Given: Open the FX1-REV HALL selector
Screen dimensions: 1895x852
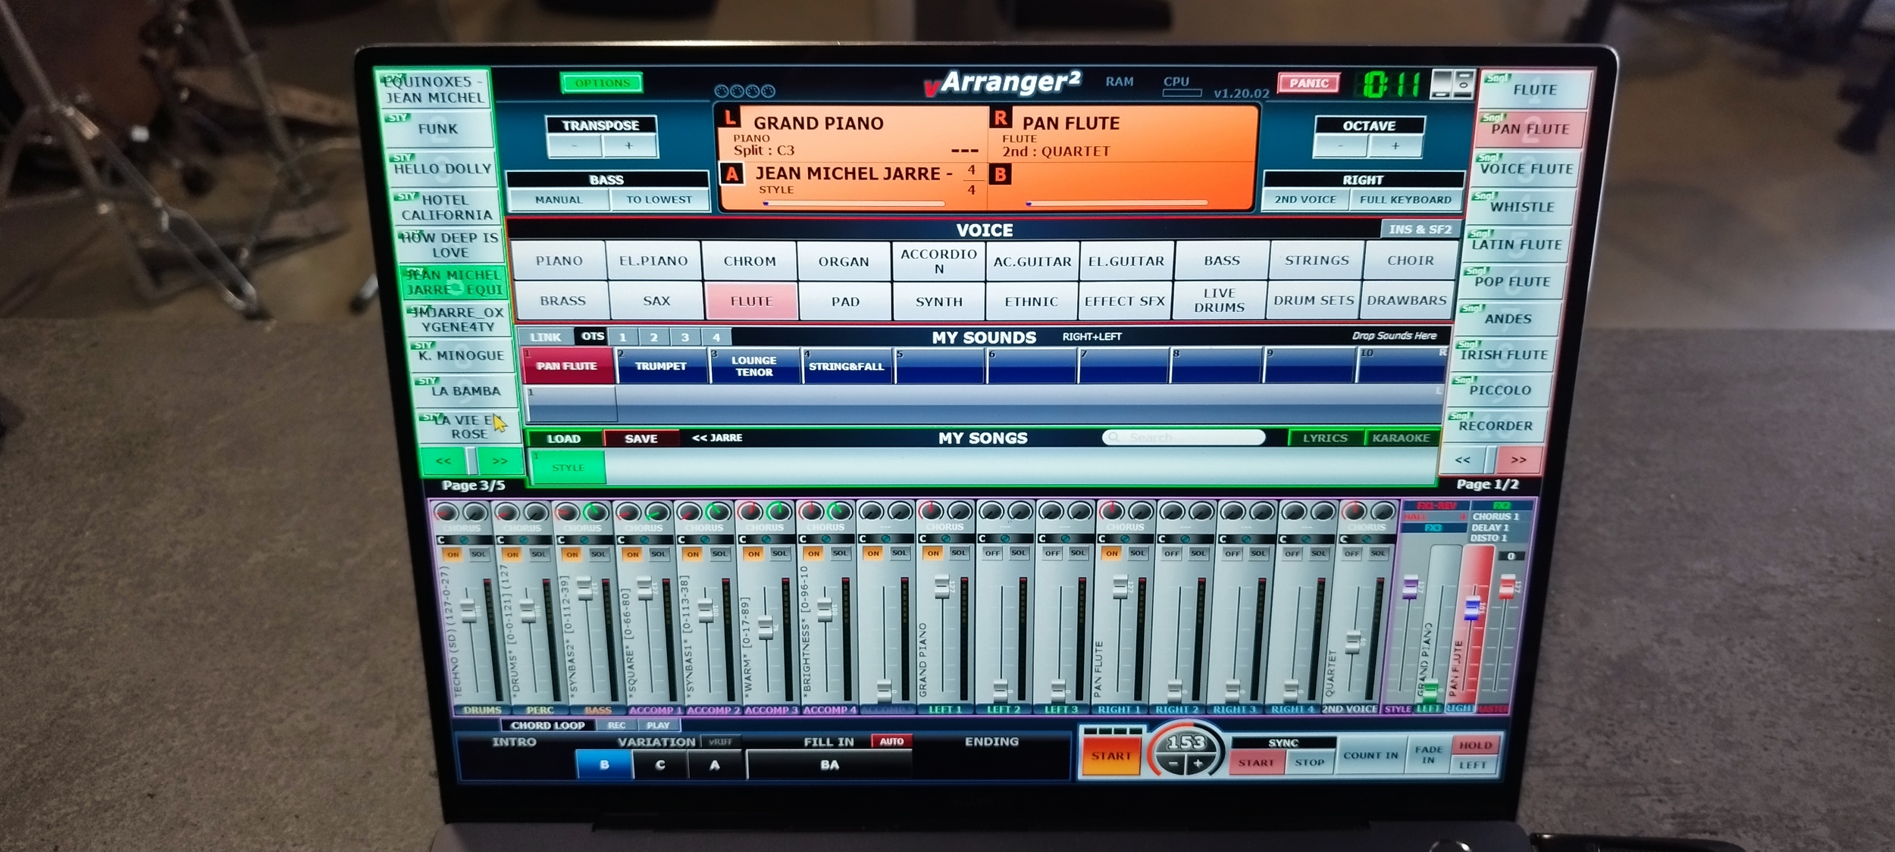Looking at the screenshot, I should point(1434,517).
